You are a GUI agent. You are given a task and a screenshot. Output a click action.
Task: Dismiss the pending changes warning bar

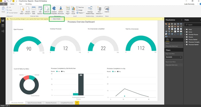point(163,19)
